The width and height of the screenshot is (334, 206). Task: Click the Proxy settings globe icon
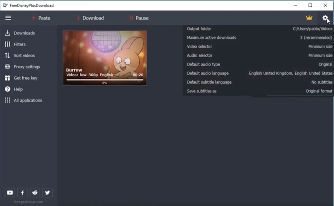(7, 67)
